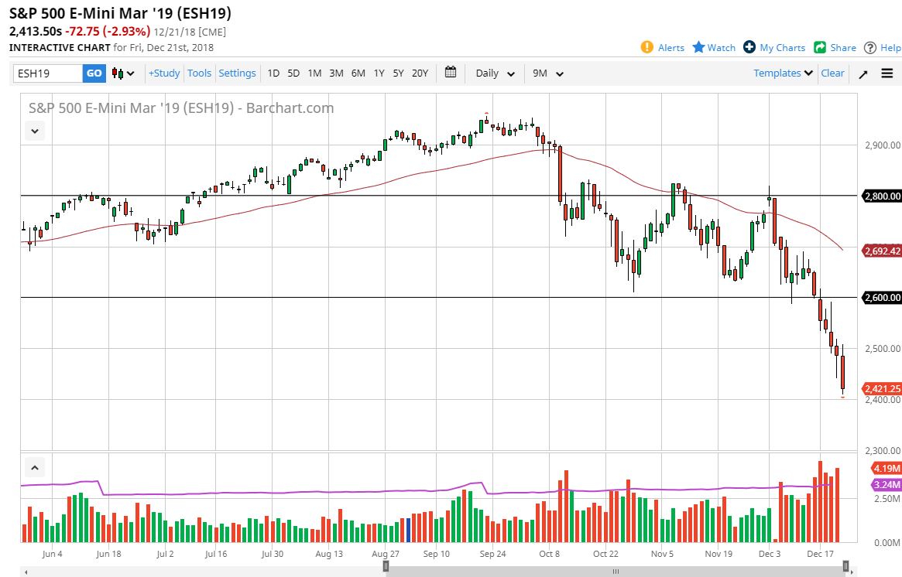Click the Watch star icon
Viewport: 902px width, 577px height.
click(x=698, y=47)
